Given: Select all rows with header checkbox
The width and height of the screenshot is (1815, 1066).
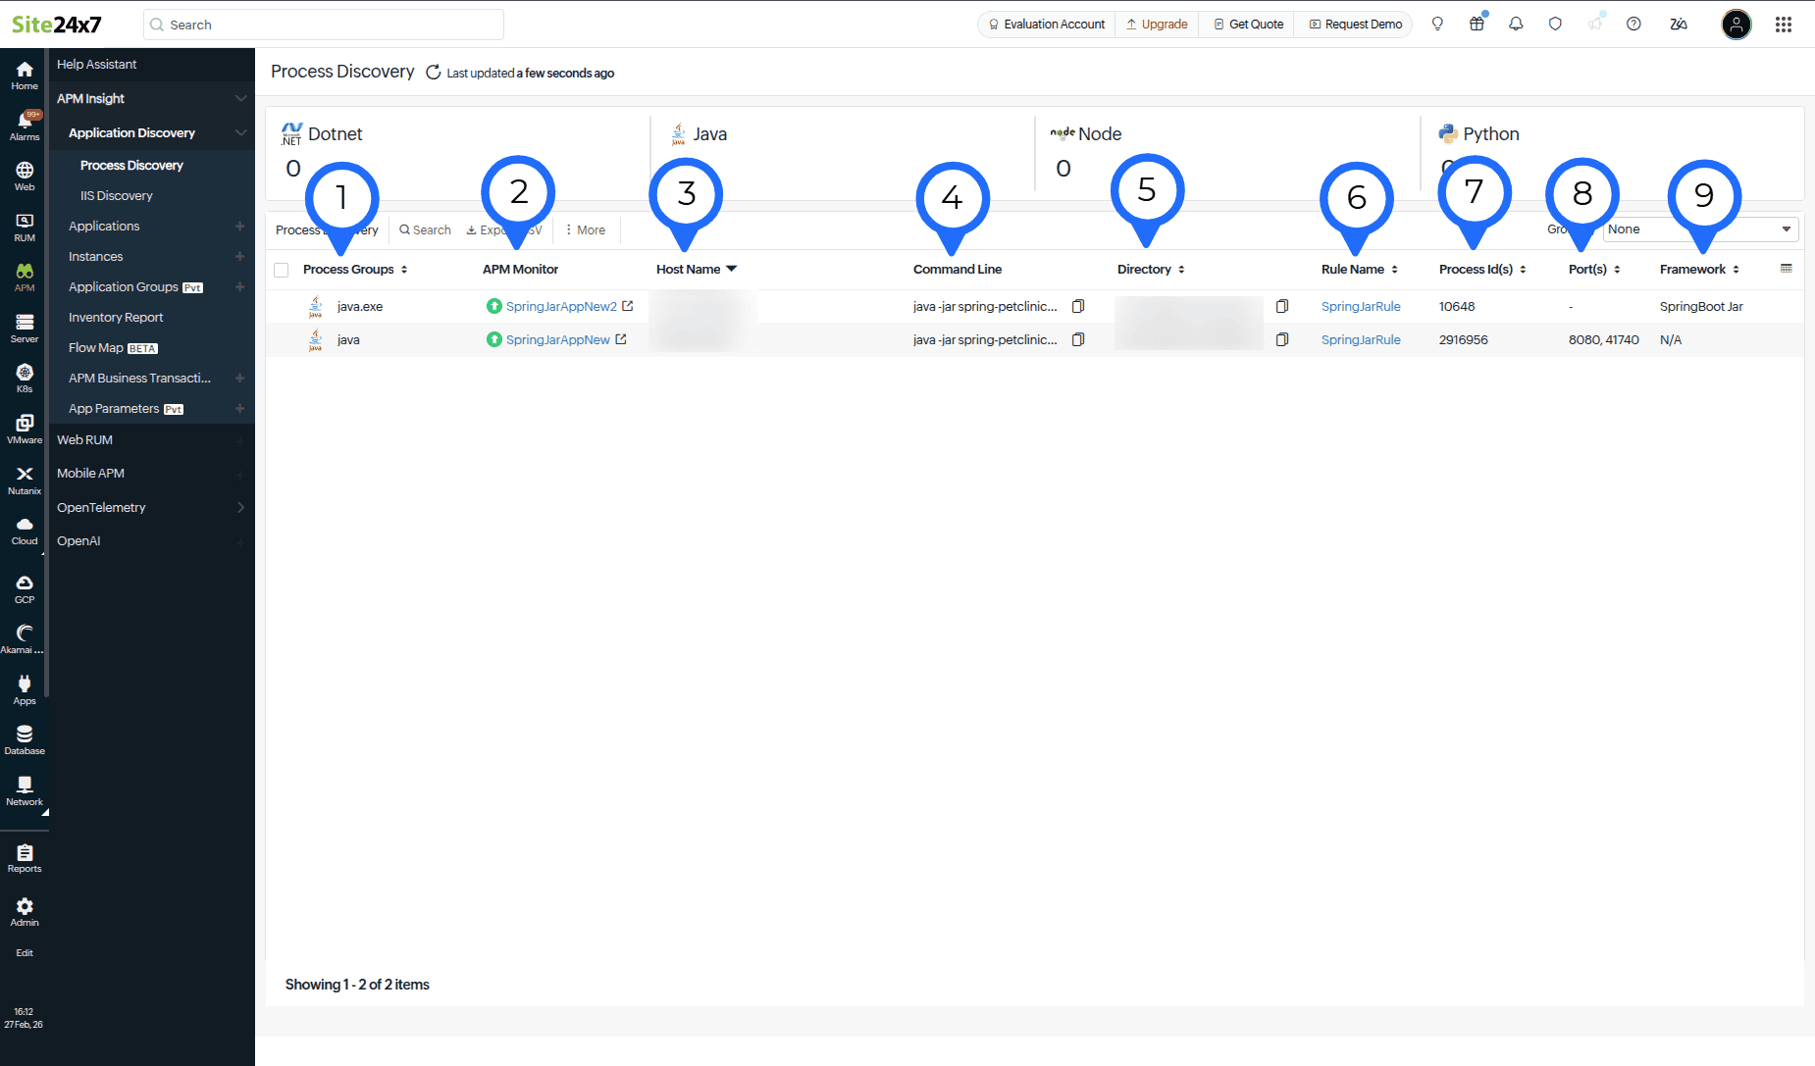Looking at the screenshot, I should tap(282, 270).
